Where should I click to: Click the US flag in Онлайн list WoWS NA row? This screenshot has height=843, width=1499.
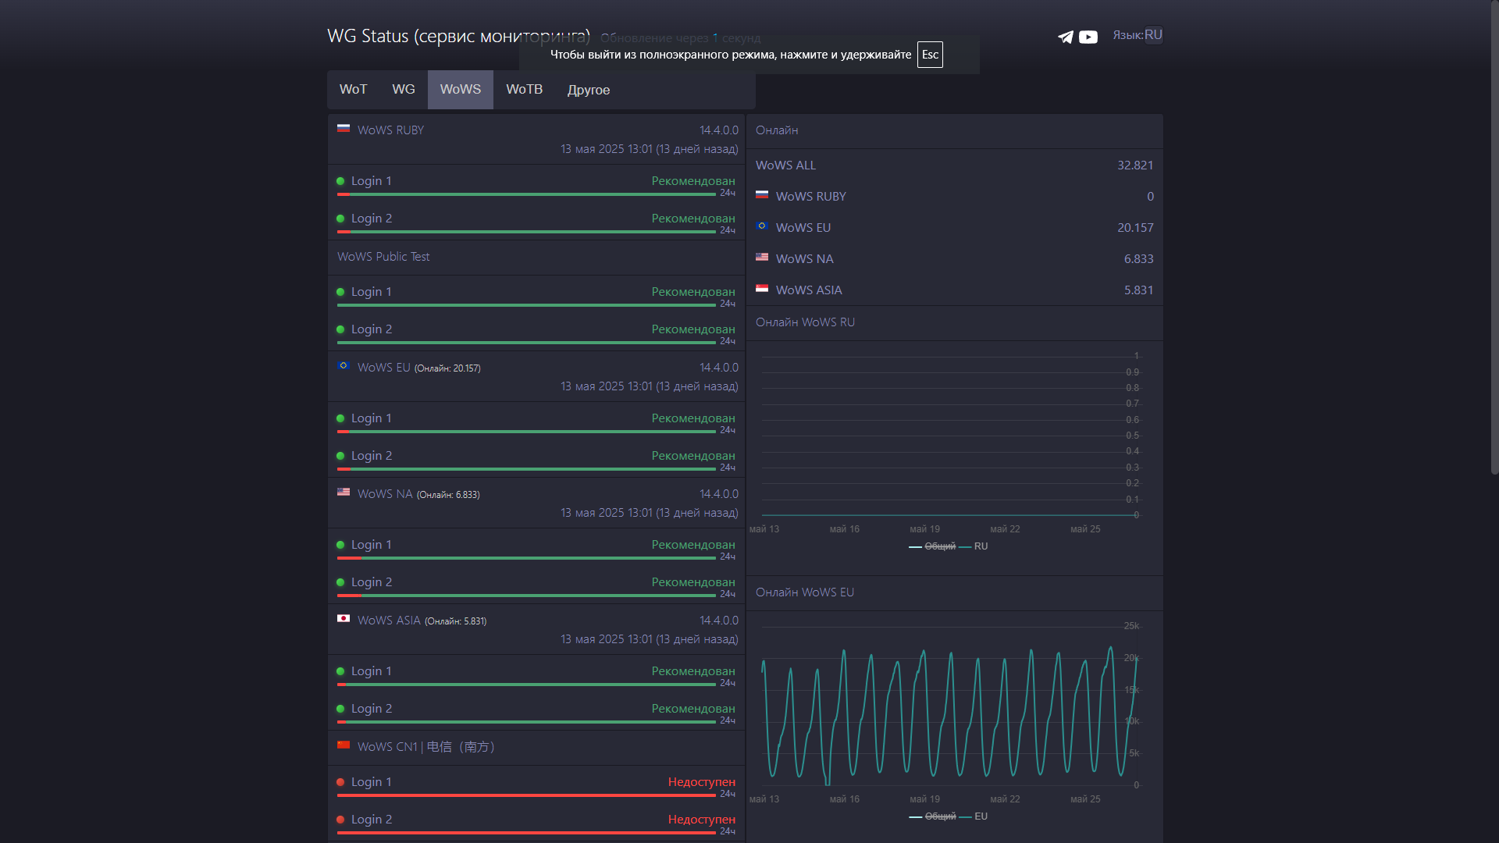(762, 257)
